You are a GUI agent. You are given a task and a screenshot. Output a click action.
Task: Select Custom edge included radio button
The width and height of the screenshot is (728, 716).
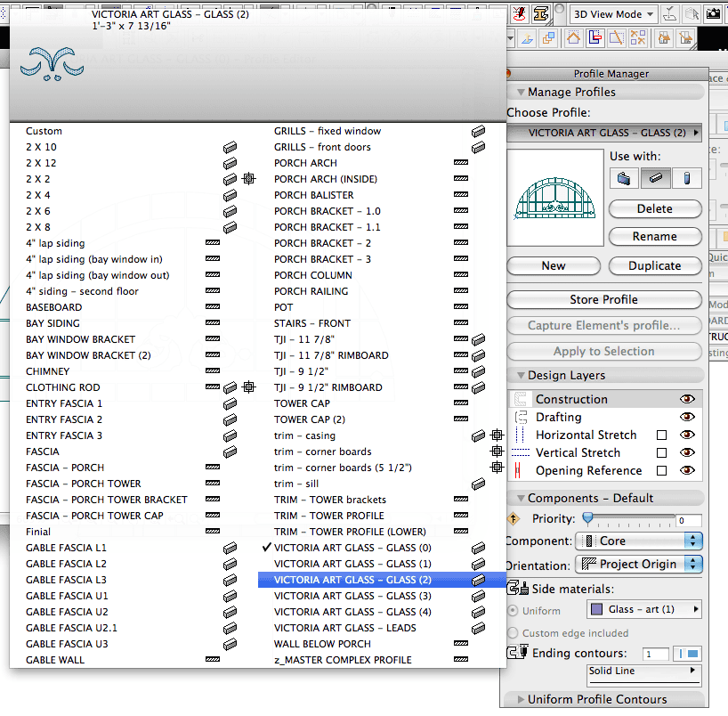tap(513, 633)
